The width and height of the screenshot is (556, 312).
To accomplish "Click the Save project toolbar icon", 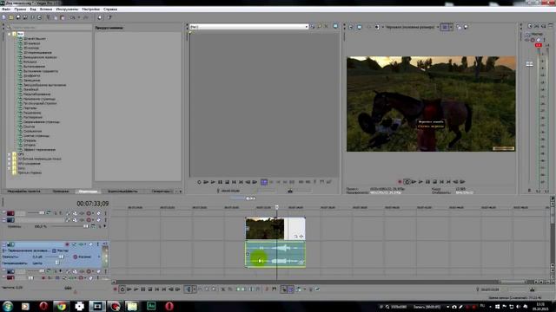I will 18,17.
